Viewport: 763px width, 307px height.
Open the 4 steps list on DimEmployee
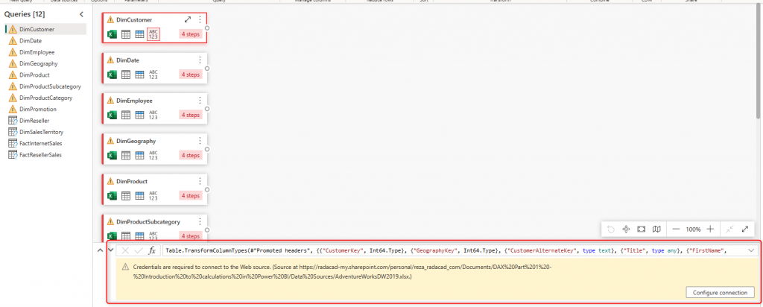[190, 115]
